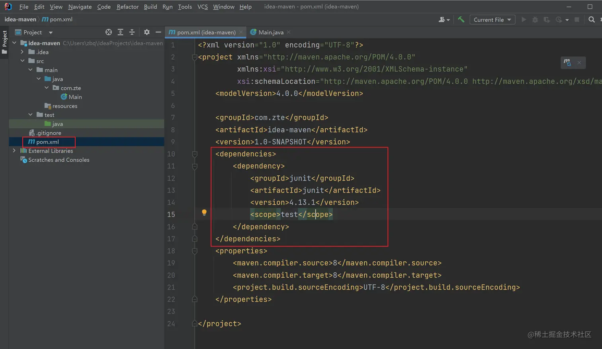Expand the .idea folder

tap(22, 52)
